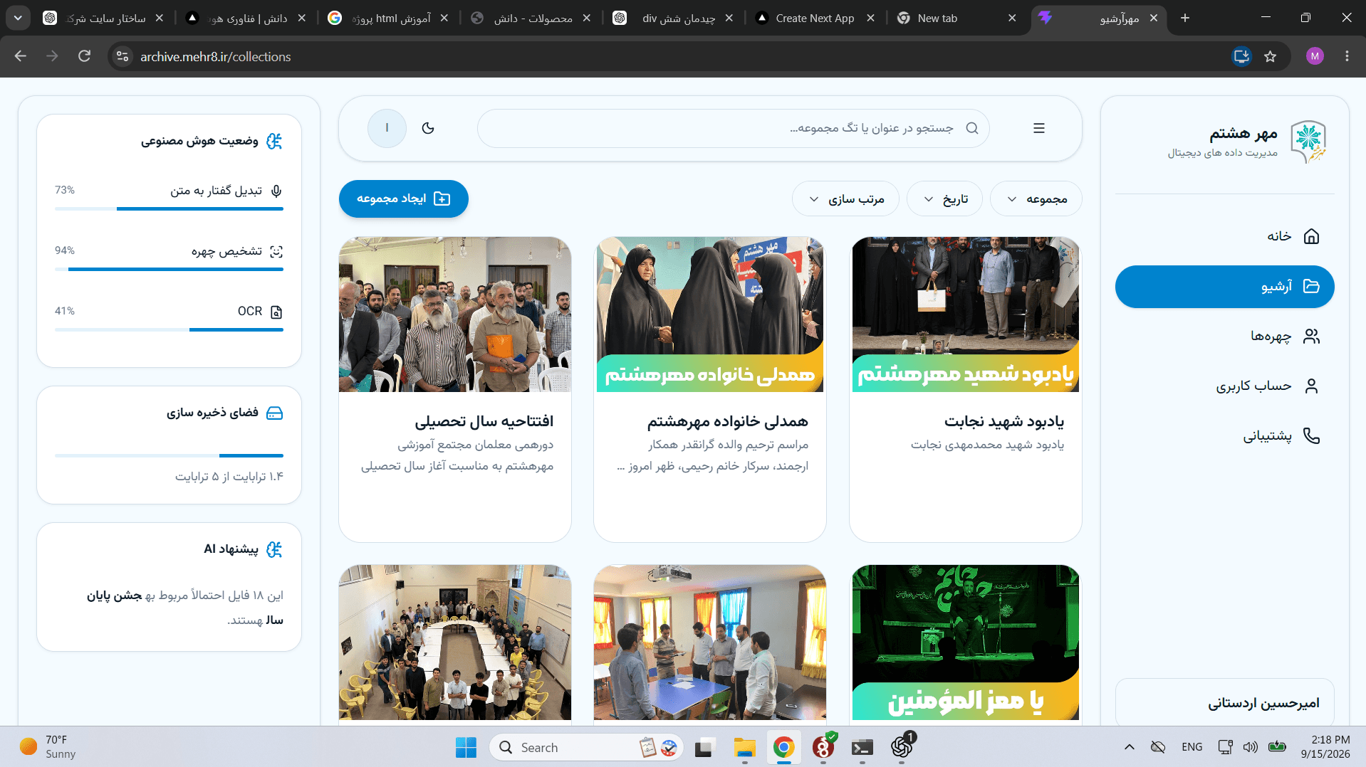This screenshot has height=767, width=1366.
Task: Click the AI icon next to وضعیت هوش مصنوعی
Action: (x=274, y=141)
